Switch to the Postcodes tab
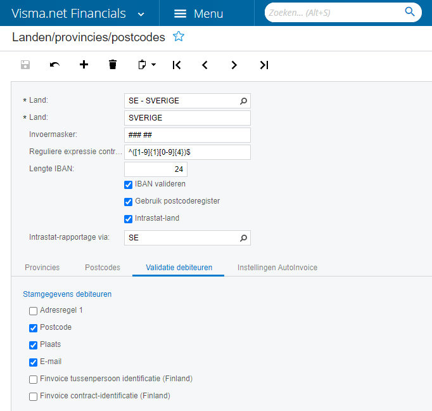This screenshot has width=432, height=411. pyautogui.click(x=103, y=268)
